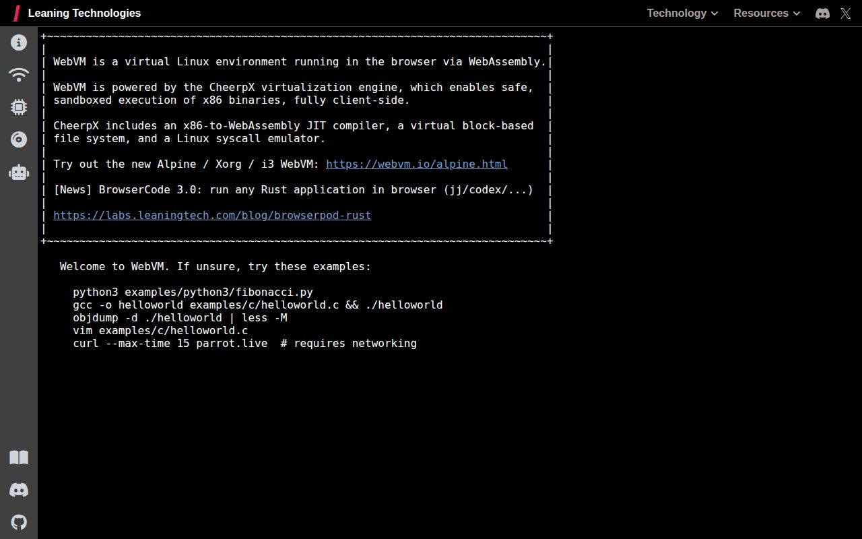The width and height of the screenshot is (862, 539).
Task: Open the CPU chip panel
Action: [19, 107]
